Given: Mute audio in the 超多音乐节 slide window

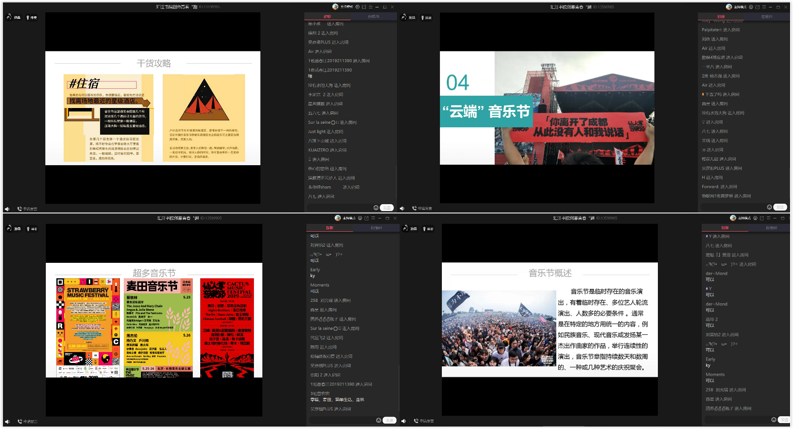Looking at the screenshot, I should [x=7, y=422].
